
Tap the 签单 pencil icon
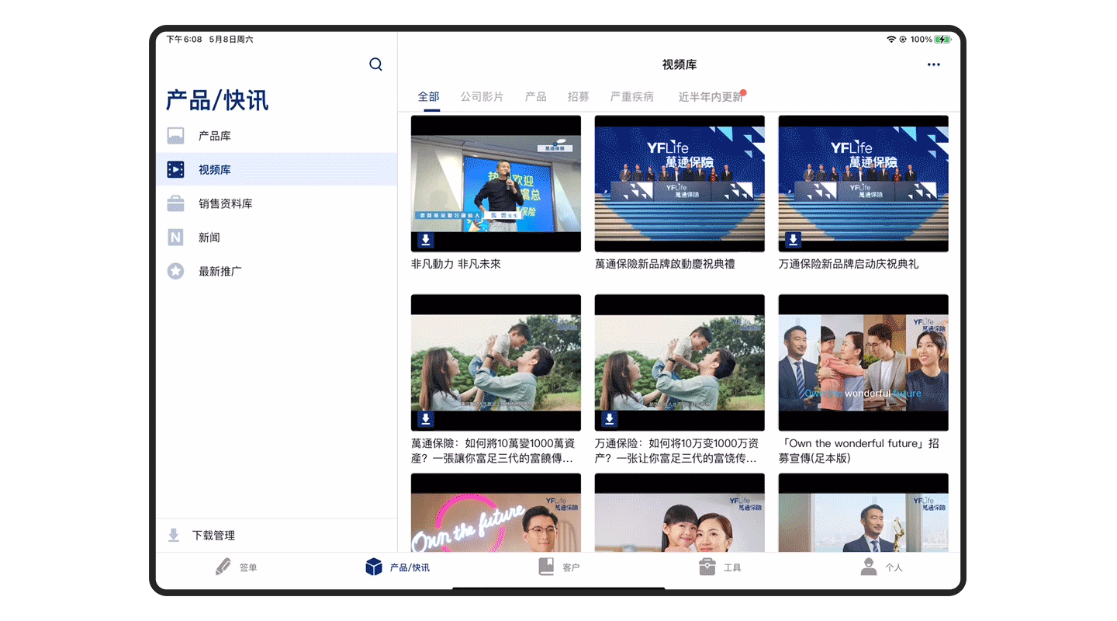tap(223, 567)
